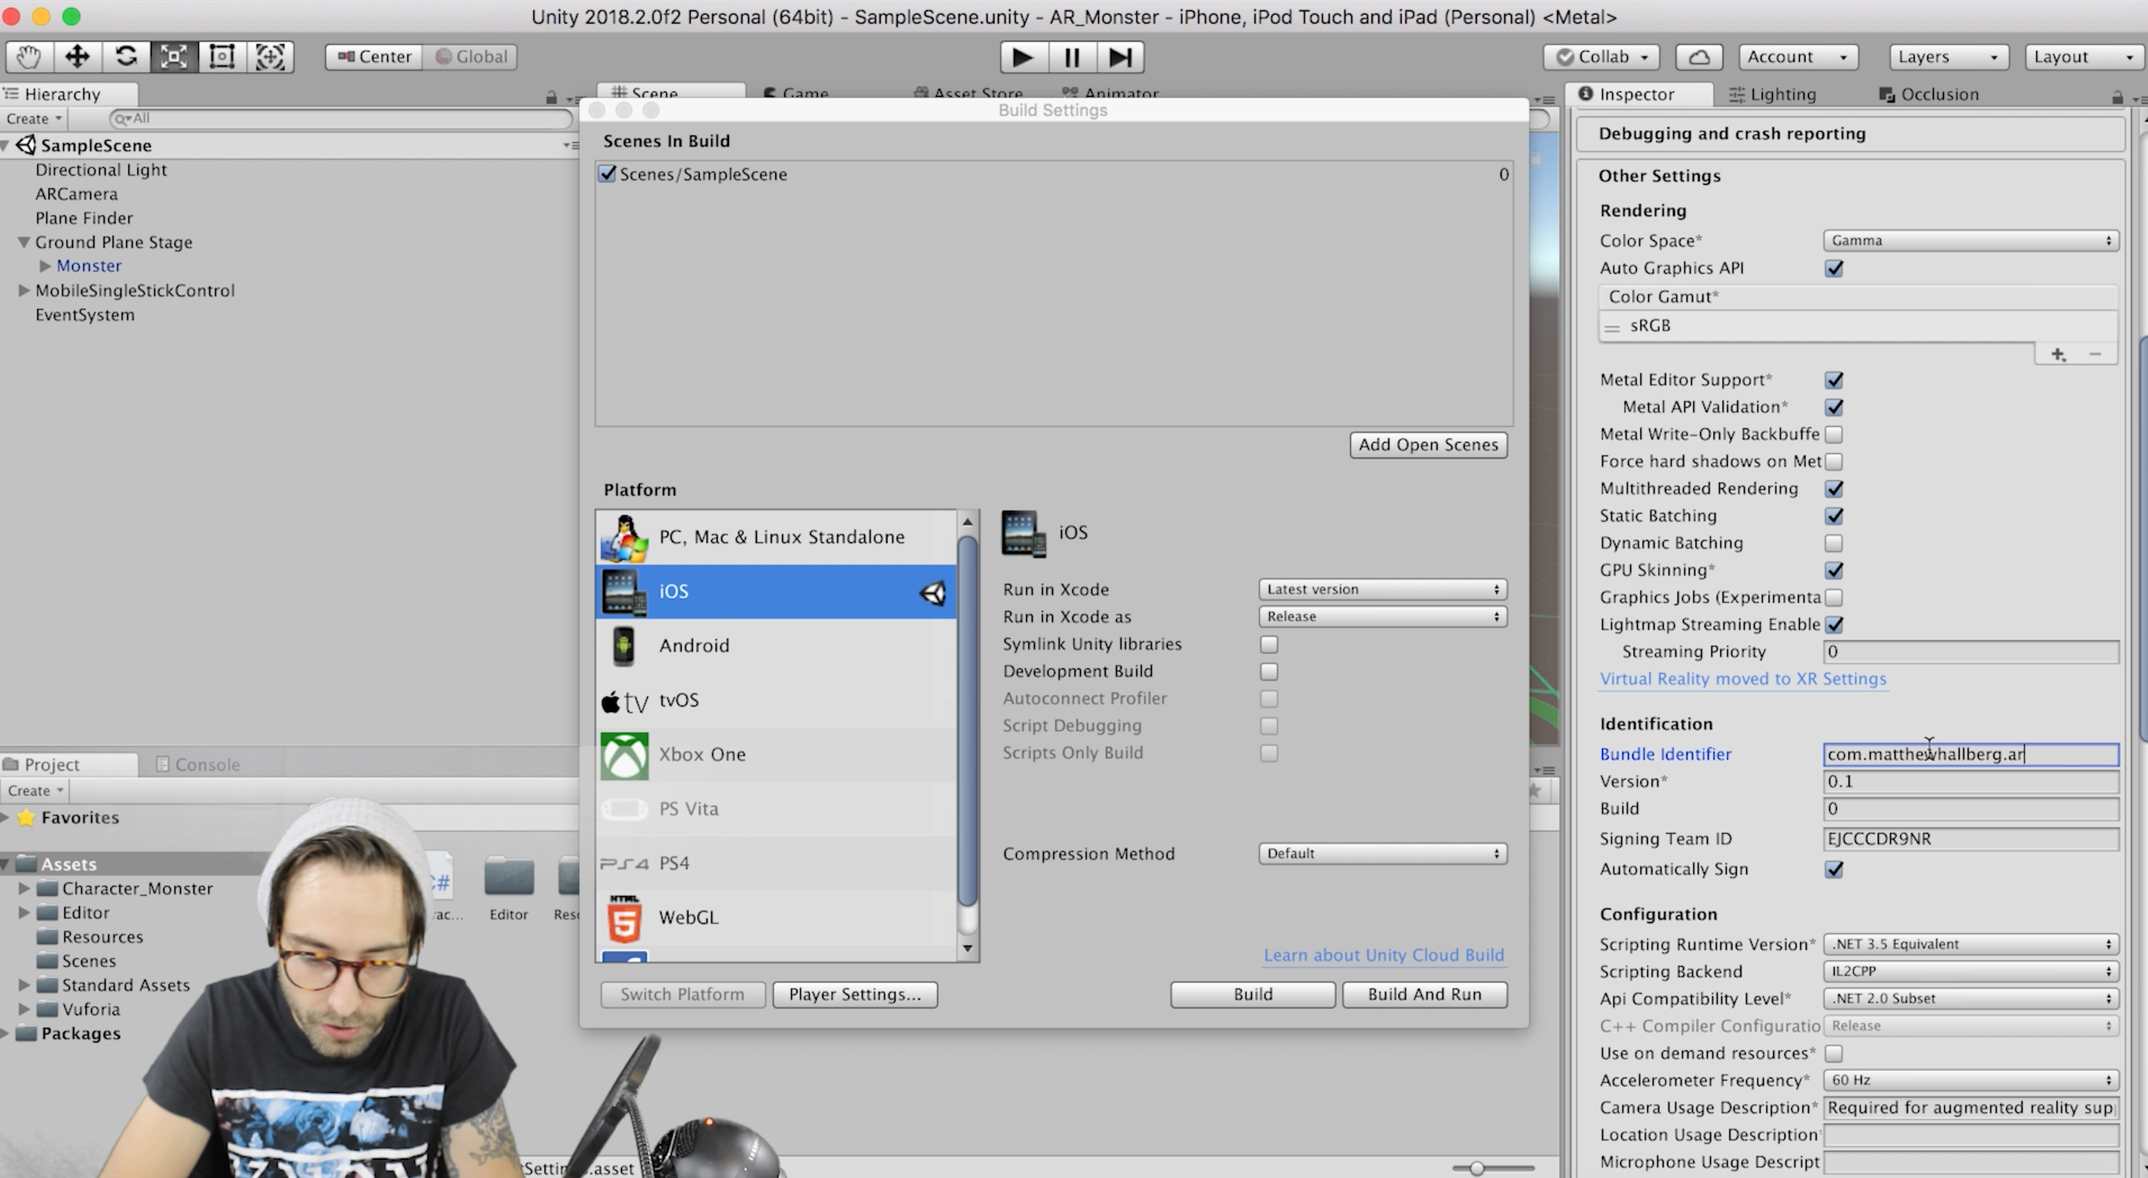Select the Xbox One platform
The image size is (2148, 1178).
[x=776, y=754]
